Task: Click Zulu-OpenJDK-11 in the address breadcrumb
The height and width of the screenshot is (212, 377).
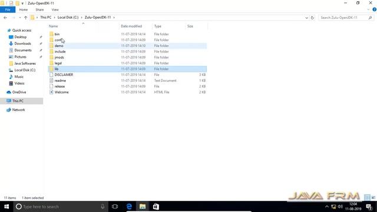Action: (x=98, y=18)
